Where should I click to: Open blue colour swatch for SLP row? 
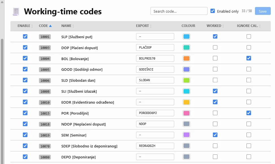(186, 37)
